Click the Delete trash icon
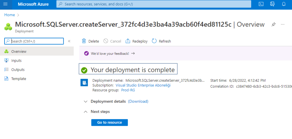Screen dimensions: 292x139 84,41
